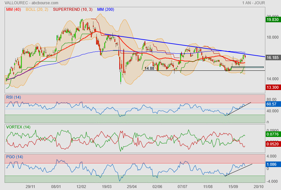
Task: Click the red 13.300 low price tag
Action: tap(272, 87)
